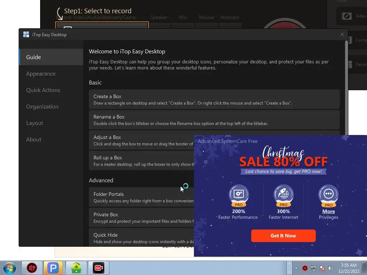Switch to the Appearance section
The image size is (367, 275).
pyautogui.click(x=51, y=74)
